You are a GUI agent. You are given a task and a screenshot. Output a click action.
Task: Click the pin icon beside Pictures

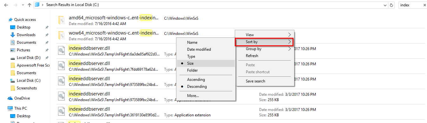(47, 50)
